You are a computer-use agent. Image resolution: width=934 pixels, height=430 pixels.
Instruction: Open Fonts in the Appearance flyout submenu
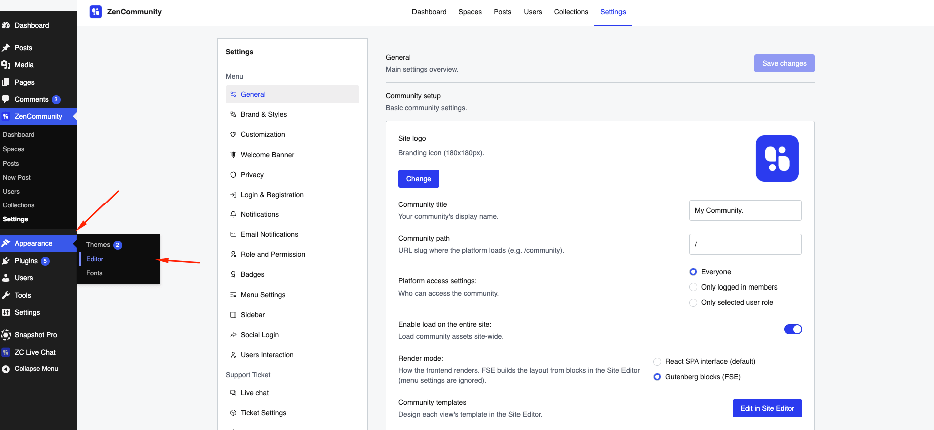pyautogui.click(x=94, y=273)
